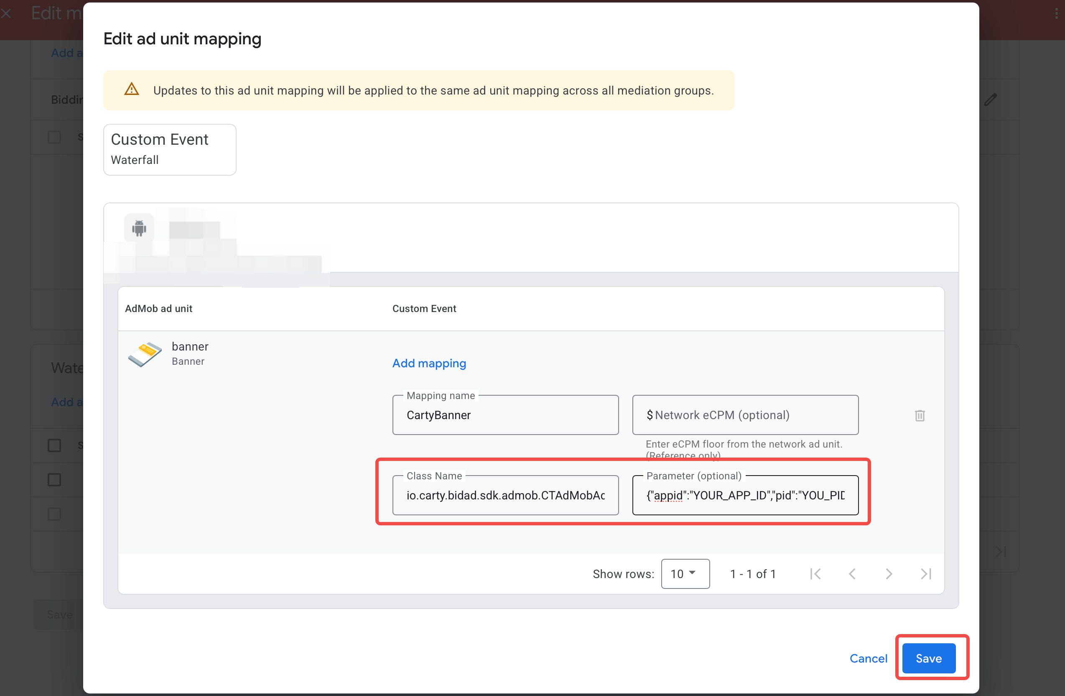Image resolution: width=1065 pixels, height=696 pixels.
Task: Jump to last page of rows
Action: click(925, 574)
